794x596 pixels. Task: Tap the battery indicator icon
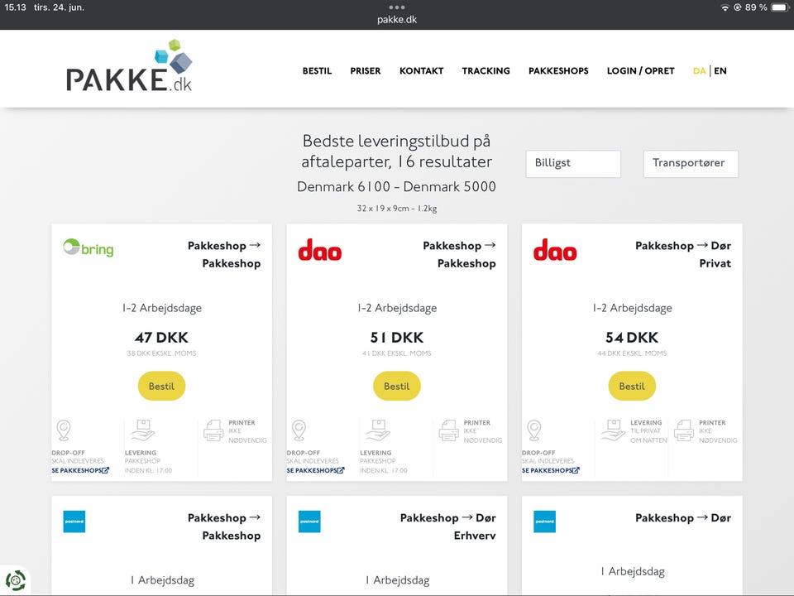[780, 7]
